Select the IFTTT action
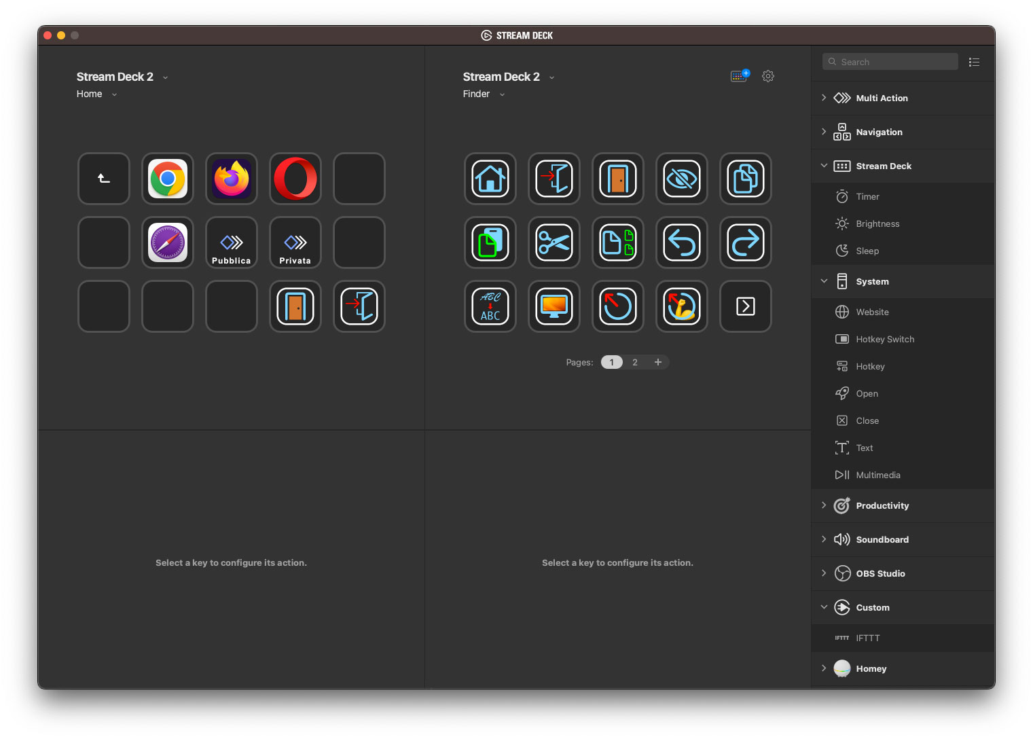The width and height of the screenshot is (1033, 739). click(x=903, y=638)
